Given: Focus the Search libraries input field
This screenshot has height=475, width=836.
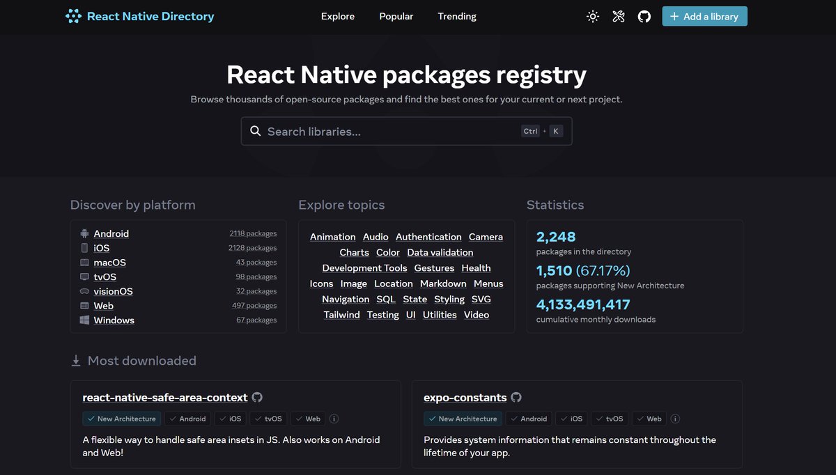Looking at the screenshot, I should point(406,131).
